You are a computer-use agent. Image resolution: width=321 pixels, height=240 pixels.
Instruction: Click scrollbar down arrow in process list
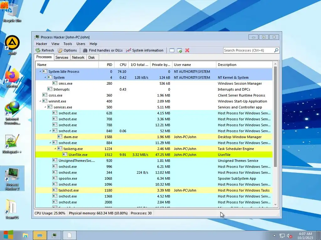275,205
